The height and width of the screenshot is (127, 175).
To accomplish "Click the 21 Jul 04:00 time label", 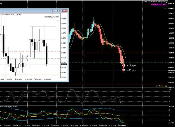I will click(122, 125).
